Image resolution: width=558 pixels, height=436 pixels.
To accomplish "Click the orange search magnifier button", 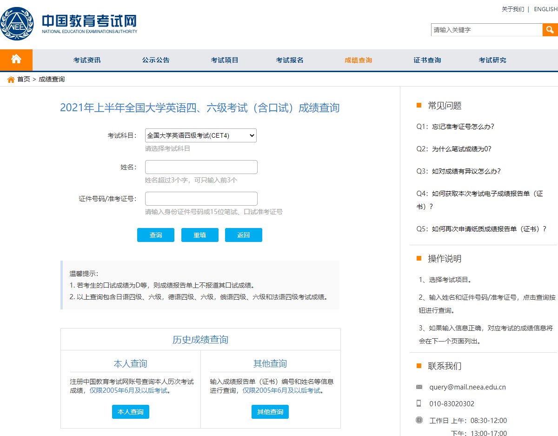I will pyautogui.click(x=550, y=30).
